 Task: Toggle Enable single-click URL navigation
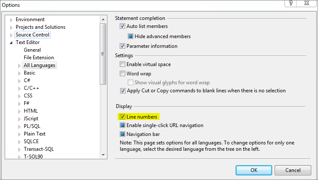pyautogui.click(x=122, y=125)
